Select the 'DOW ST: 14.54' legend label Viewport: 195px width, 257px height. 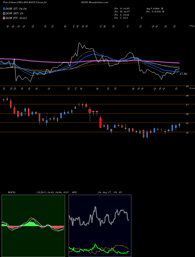16,9
